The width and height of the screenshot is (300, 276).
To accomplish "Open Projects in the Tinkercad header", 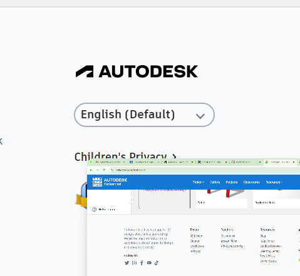I will pos(232,182).
